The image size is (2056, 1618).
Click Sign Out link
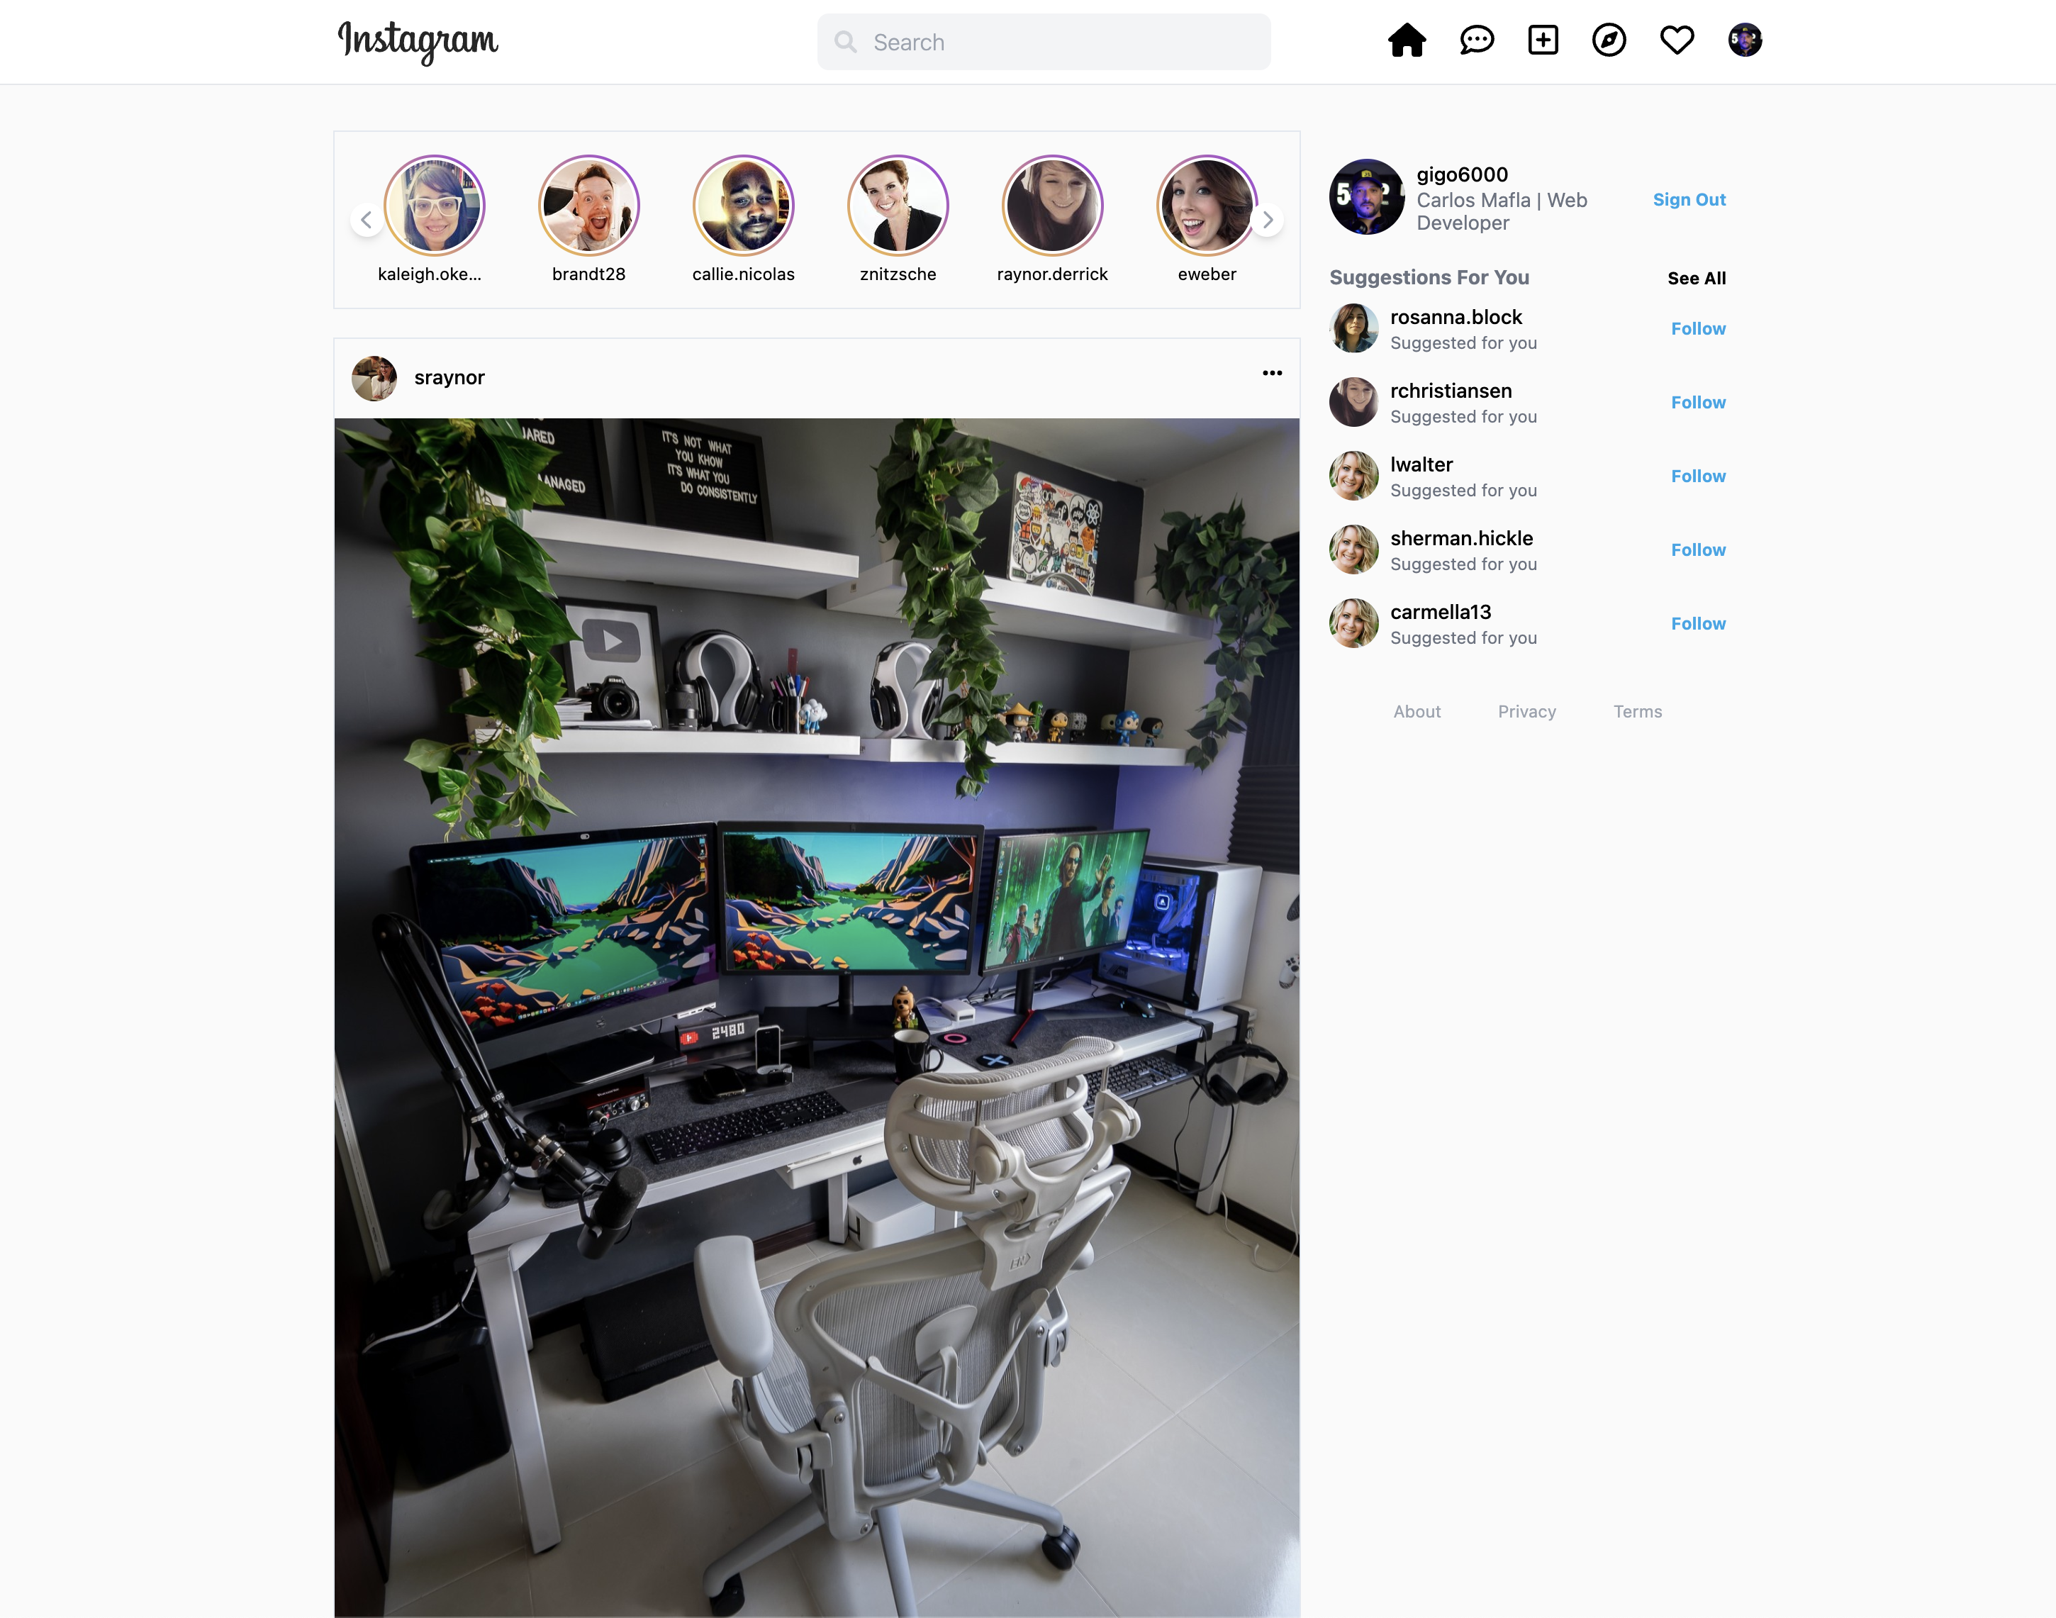coord(1689,199)
